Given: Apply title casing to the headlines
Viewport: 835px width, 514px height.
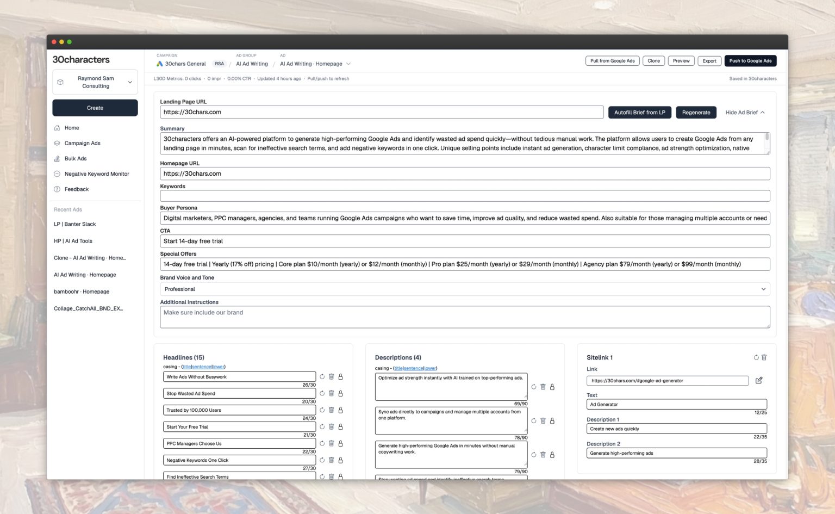Looking at the screenshot, I should coord(186,367).
